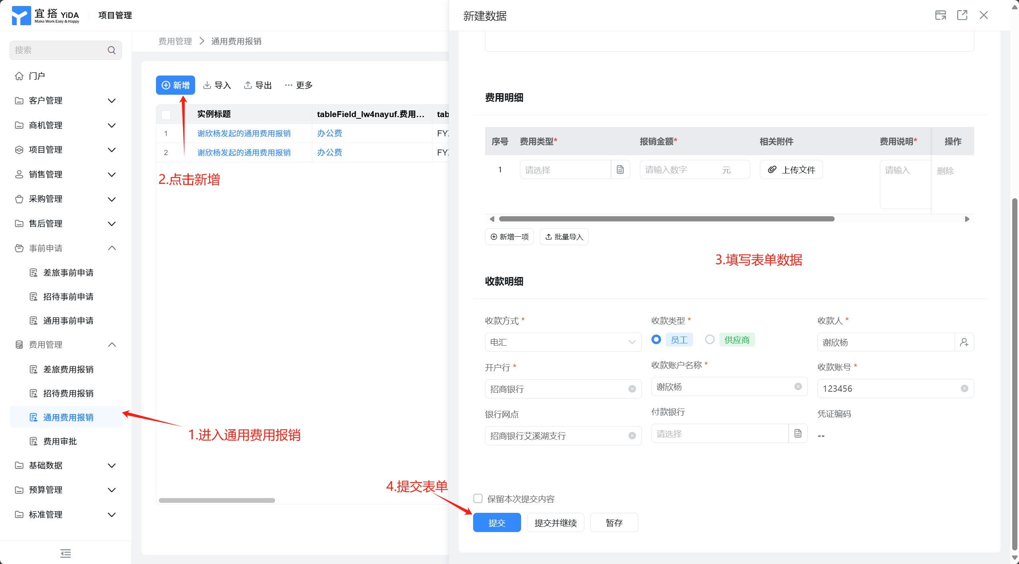The height and width of the screenshot is (564, 1019).
Task: Clear the account number field icon
Action: (964, 389)
